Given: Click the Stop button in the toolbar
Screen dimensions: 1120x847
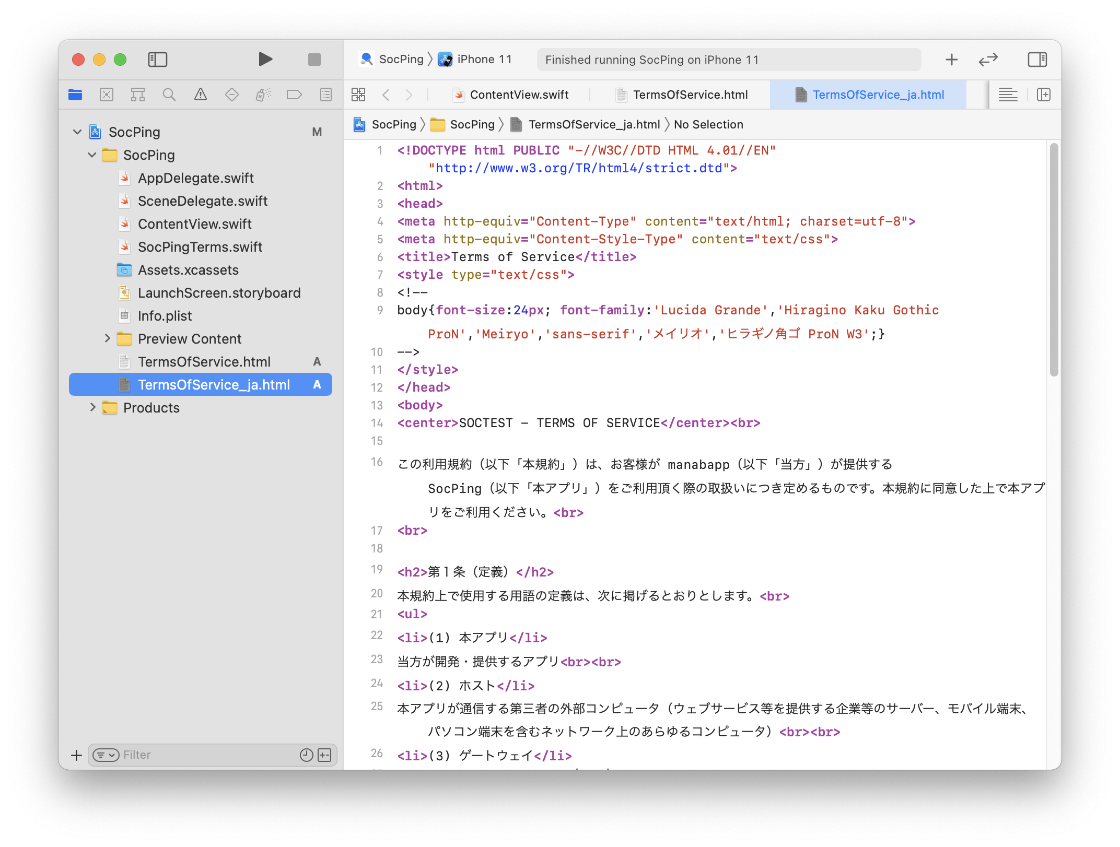Looking at the screenshot, I should click(314, 60).
